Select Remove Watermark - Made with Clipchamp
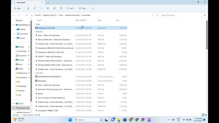 tap(81, 40)
